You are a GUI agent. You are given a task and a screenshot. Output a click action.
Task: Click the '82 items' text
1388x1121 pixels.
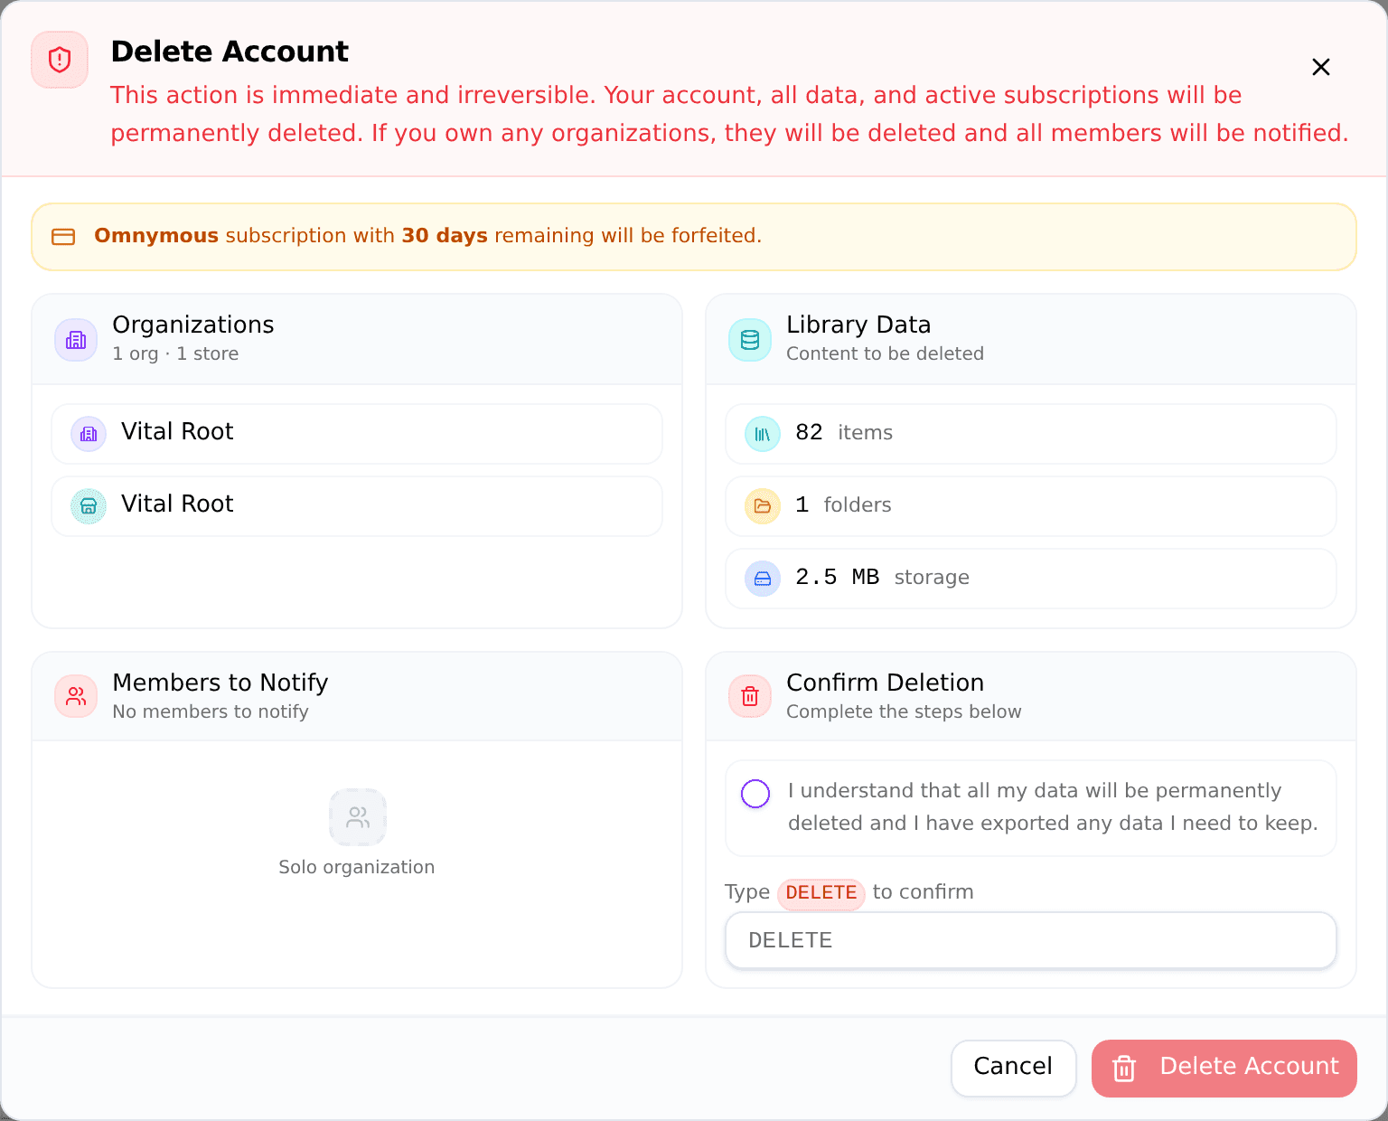point(844,433)
